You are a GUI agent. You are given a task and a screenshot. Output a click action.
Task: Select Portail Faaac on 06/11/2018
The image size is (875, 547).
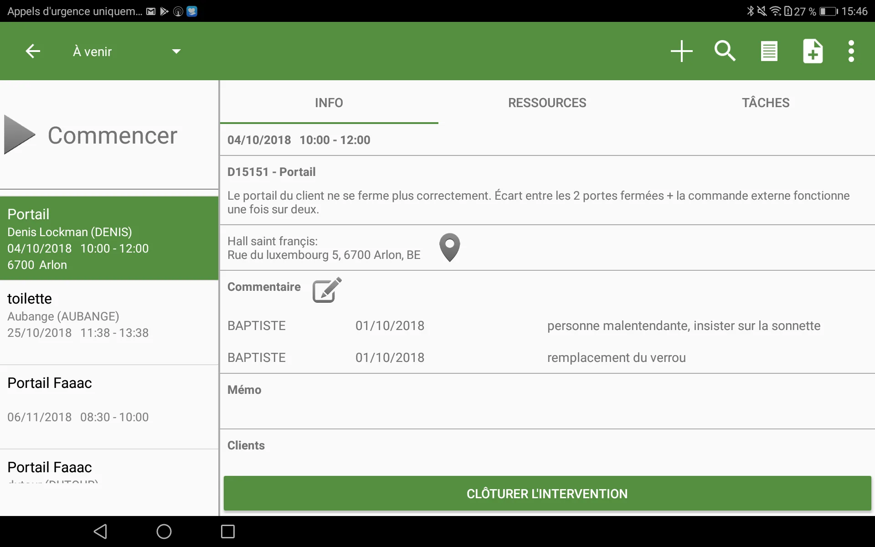point(109,407)
